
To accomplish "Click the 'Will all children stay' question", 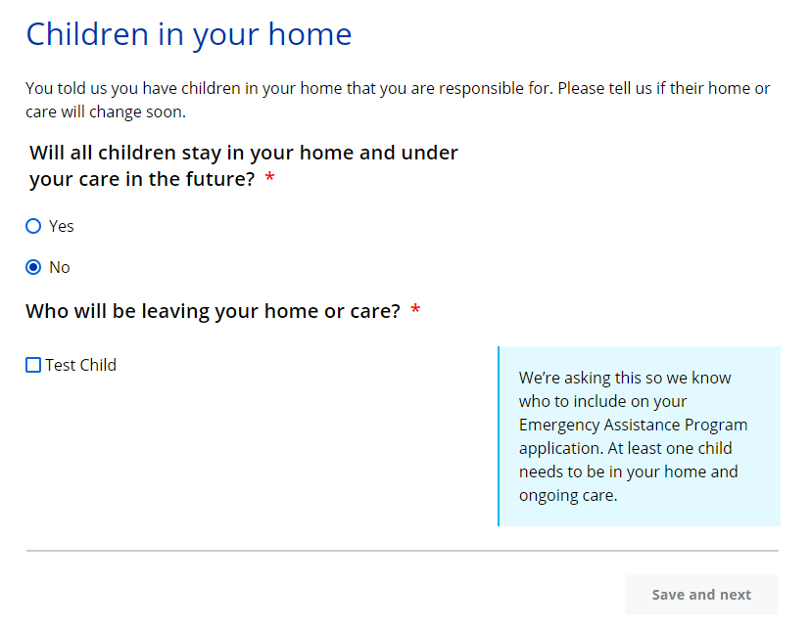I will [244, 154].
